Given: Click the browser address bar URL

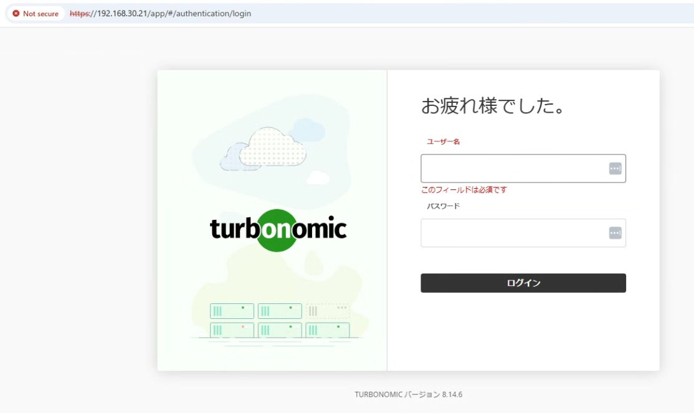Looking at the screenshot, I should click(x=160, y=14).
